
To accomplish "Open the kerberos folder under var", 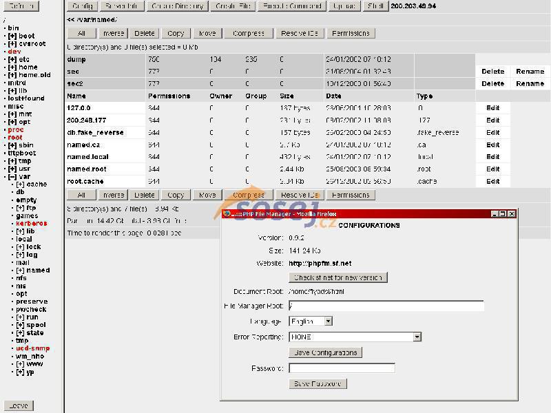I will 31,223.
